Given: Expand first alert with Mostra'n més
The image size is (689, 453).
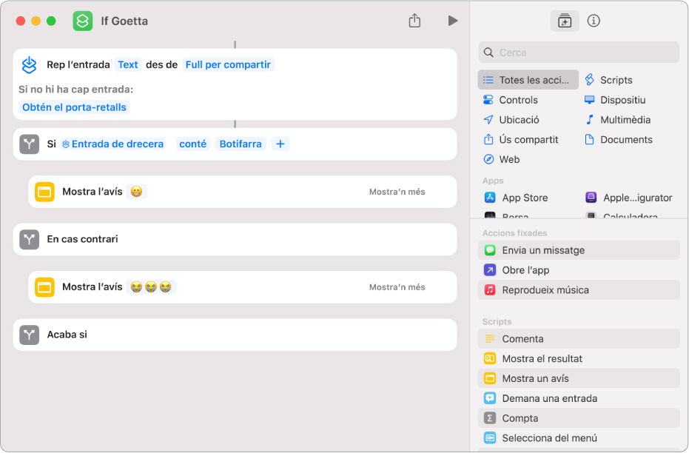Looking at the screenshot, I should tap(397, 192).
